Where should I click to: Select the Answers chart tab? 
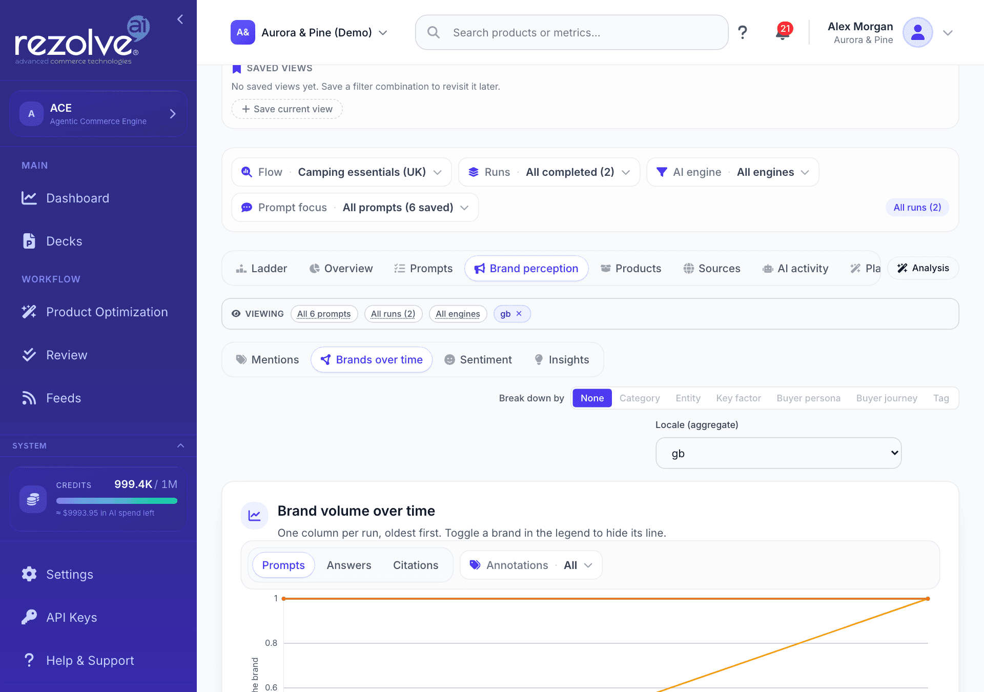(349, 565)
